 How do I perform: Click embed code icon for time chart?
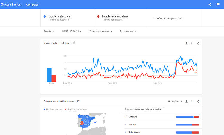[192, 43]
